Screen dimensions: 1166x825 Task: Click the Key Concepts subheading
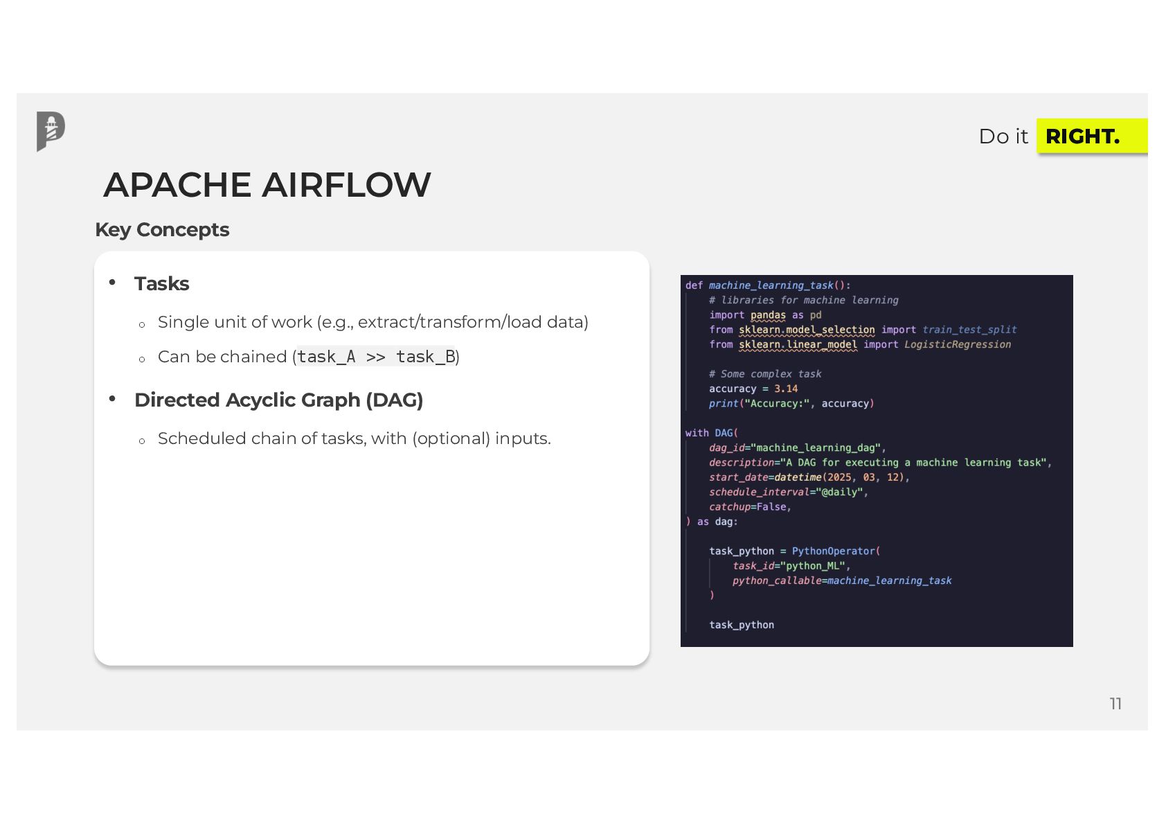[162, 229]
